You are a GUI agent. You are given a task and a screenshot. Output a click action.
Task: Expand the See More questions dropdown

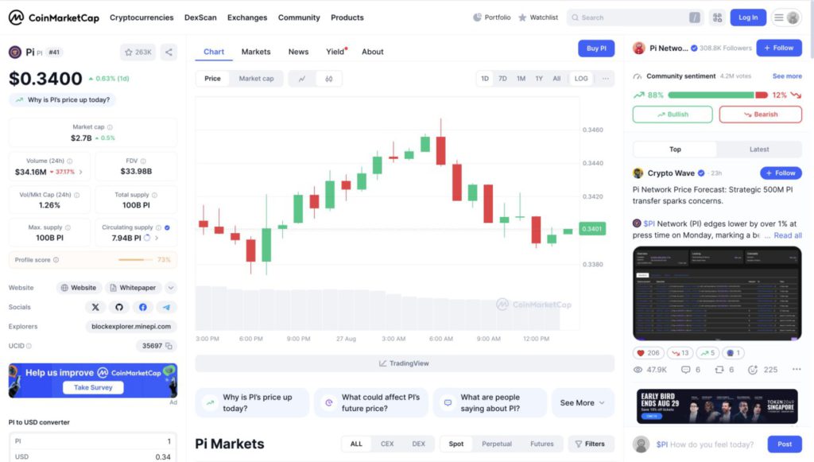pyautogui.click(x=583, y=403)
